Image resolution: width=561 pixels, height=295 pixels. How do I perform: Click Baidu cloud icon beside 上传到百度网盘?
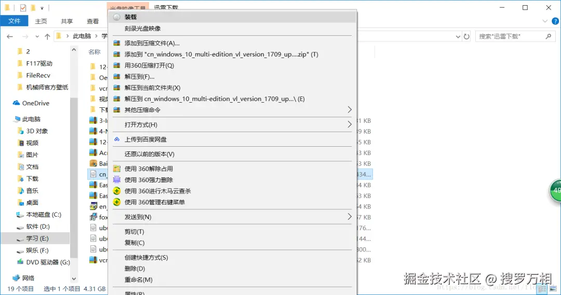(x=117, y=139)
